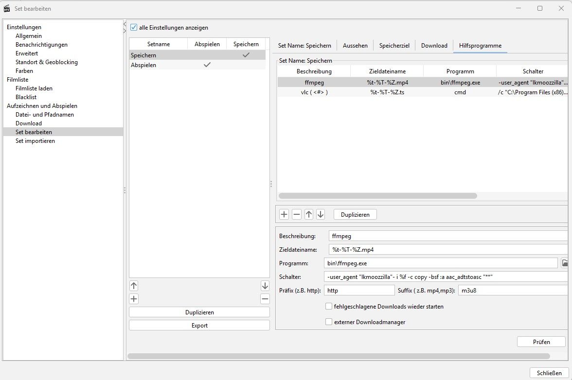572x380 pixels.
Task: Toggle Abspielen checkmark for Abspielen set
Action: pos(207,65)
